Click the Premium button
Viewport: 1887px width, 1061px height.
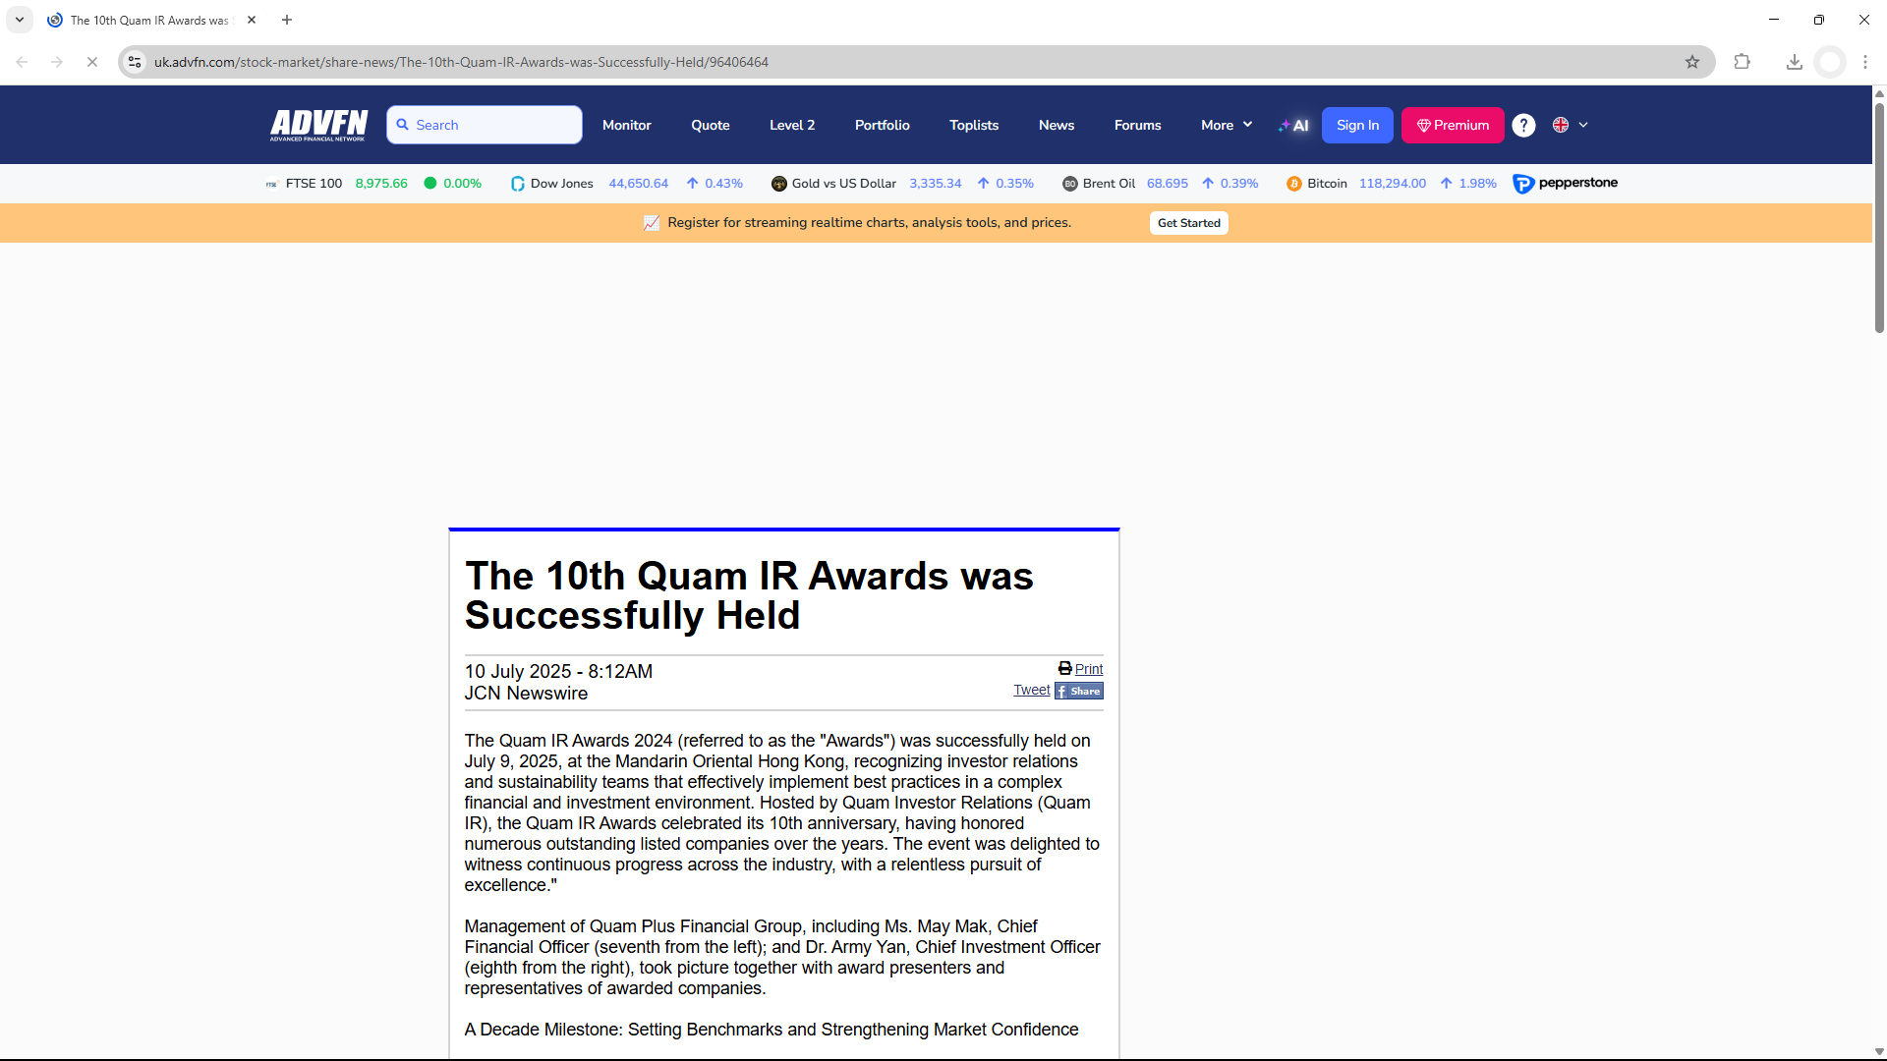[1453, 125]
